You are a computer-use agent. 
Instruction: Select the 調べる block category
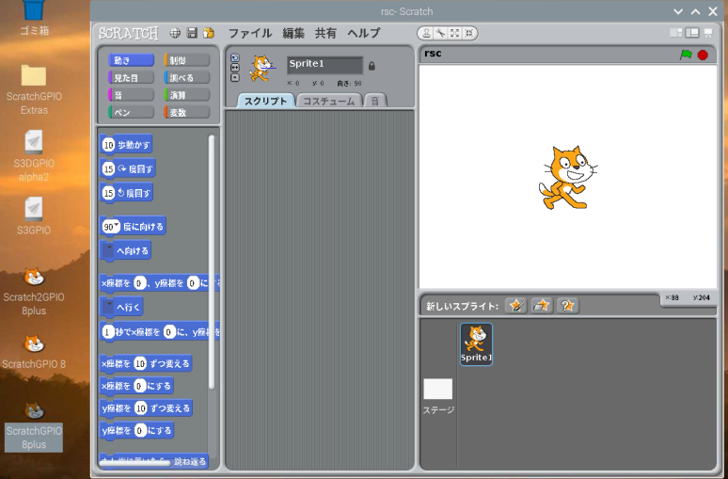[186, 77]
